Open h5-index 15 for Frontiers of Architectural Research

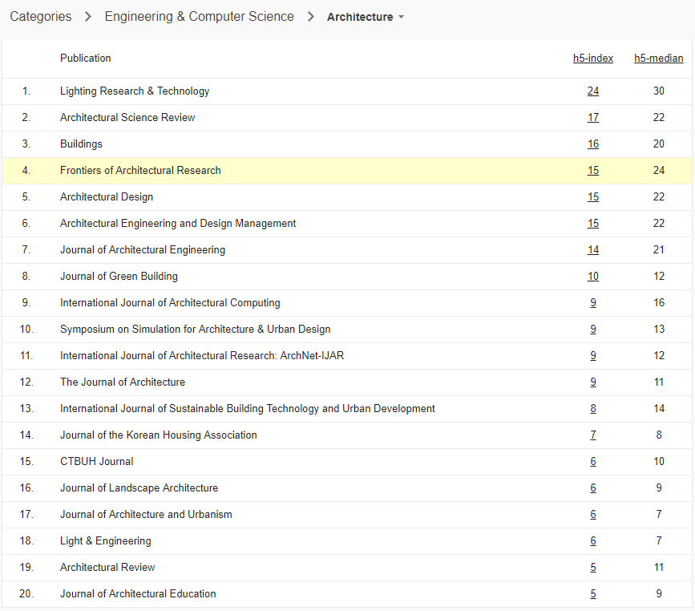[x=593, y=170]
